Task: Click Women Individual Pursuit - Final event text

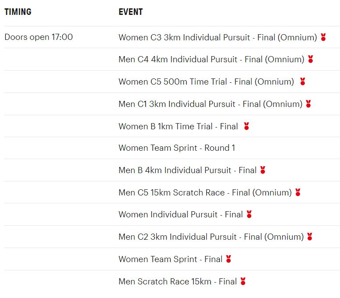Action: click(x=181, y=214)
